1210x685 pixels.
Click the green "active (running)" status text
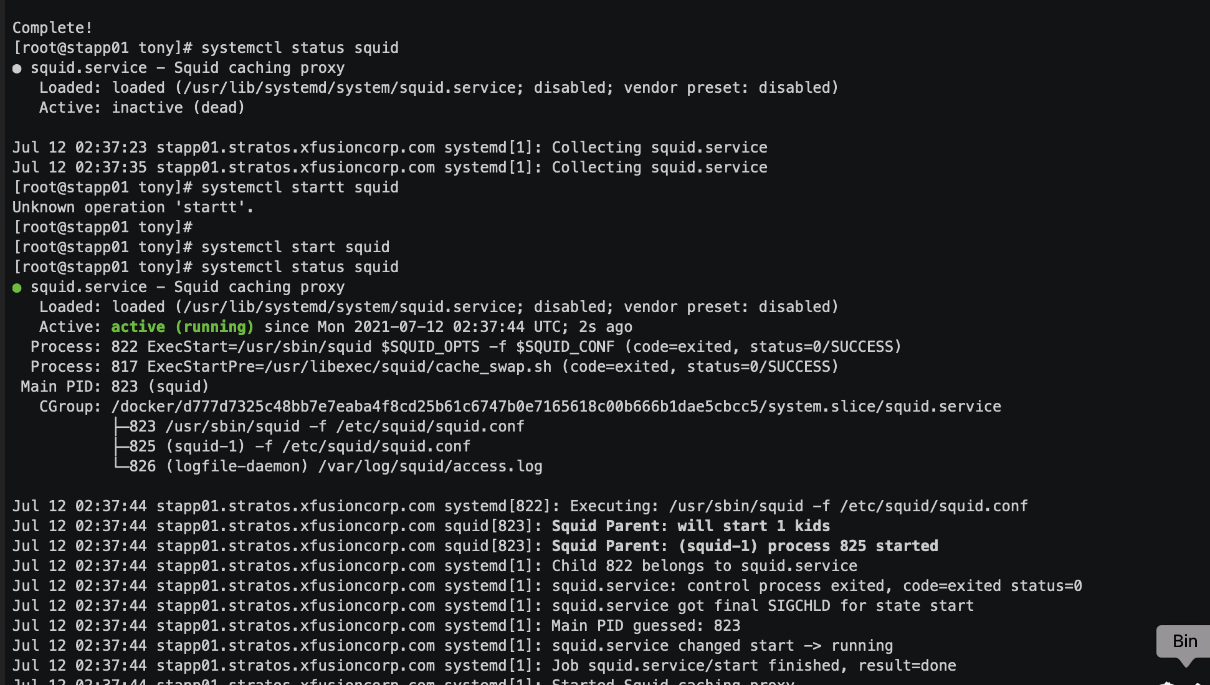point(183,327)
